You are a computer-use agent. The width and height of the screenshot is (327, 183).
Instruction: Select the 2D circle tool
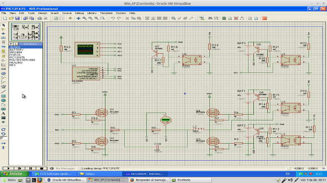[x=4, y=100]
